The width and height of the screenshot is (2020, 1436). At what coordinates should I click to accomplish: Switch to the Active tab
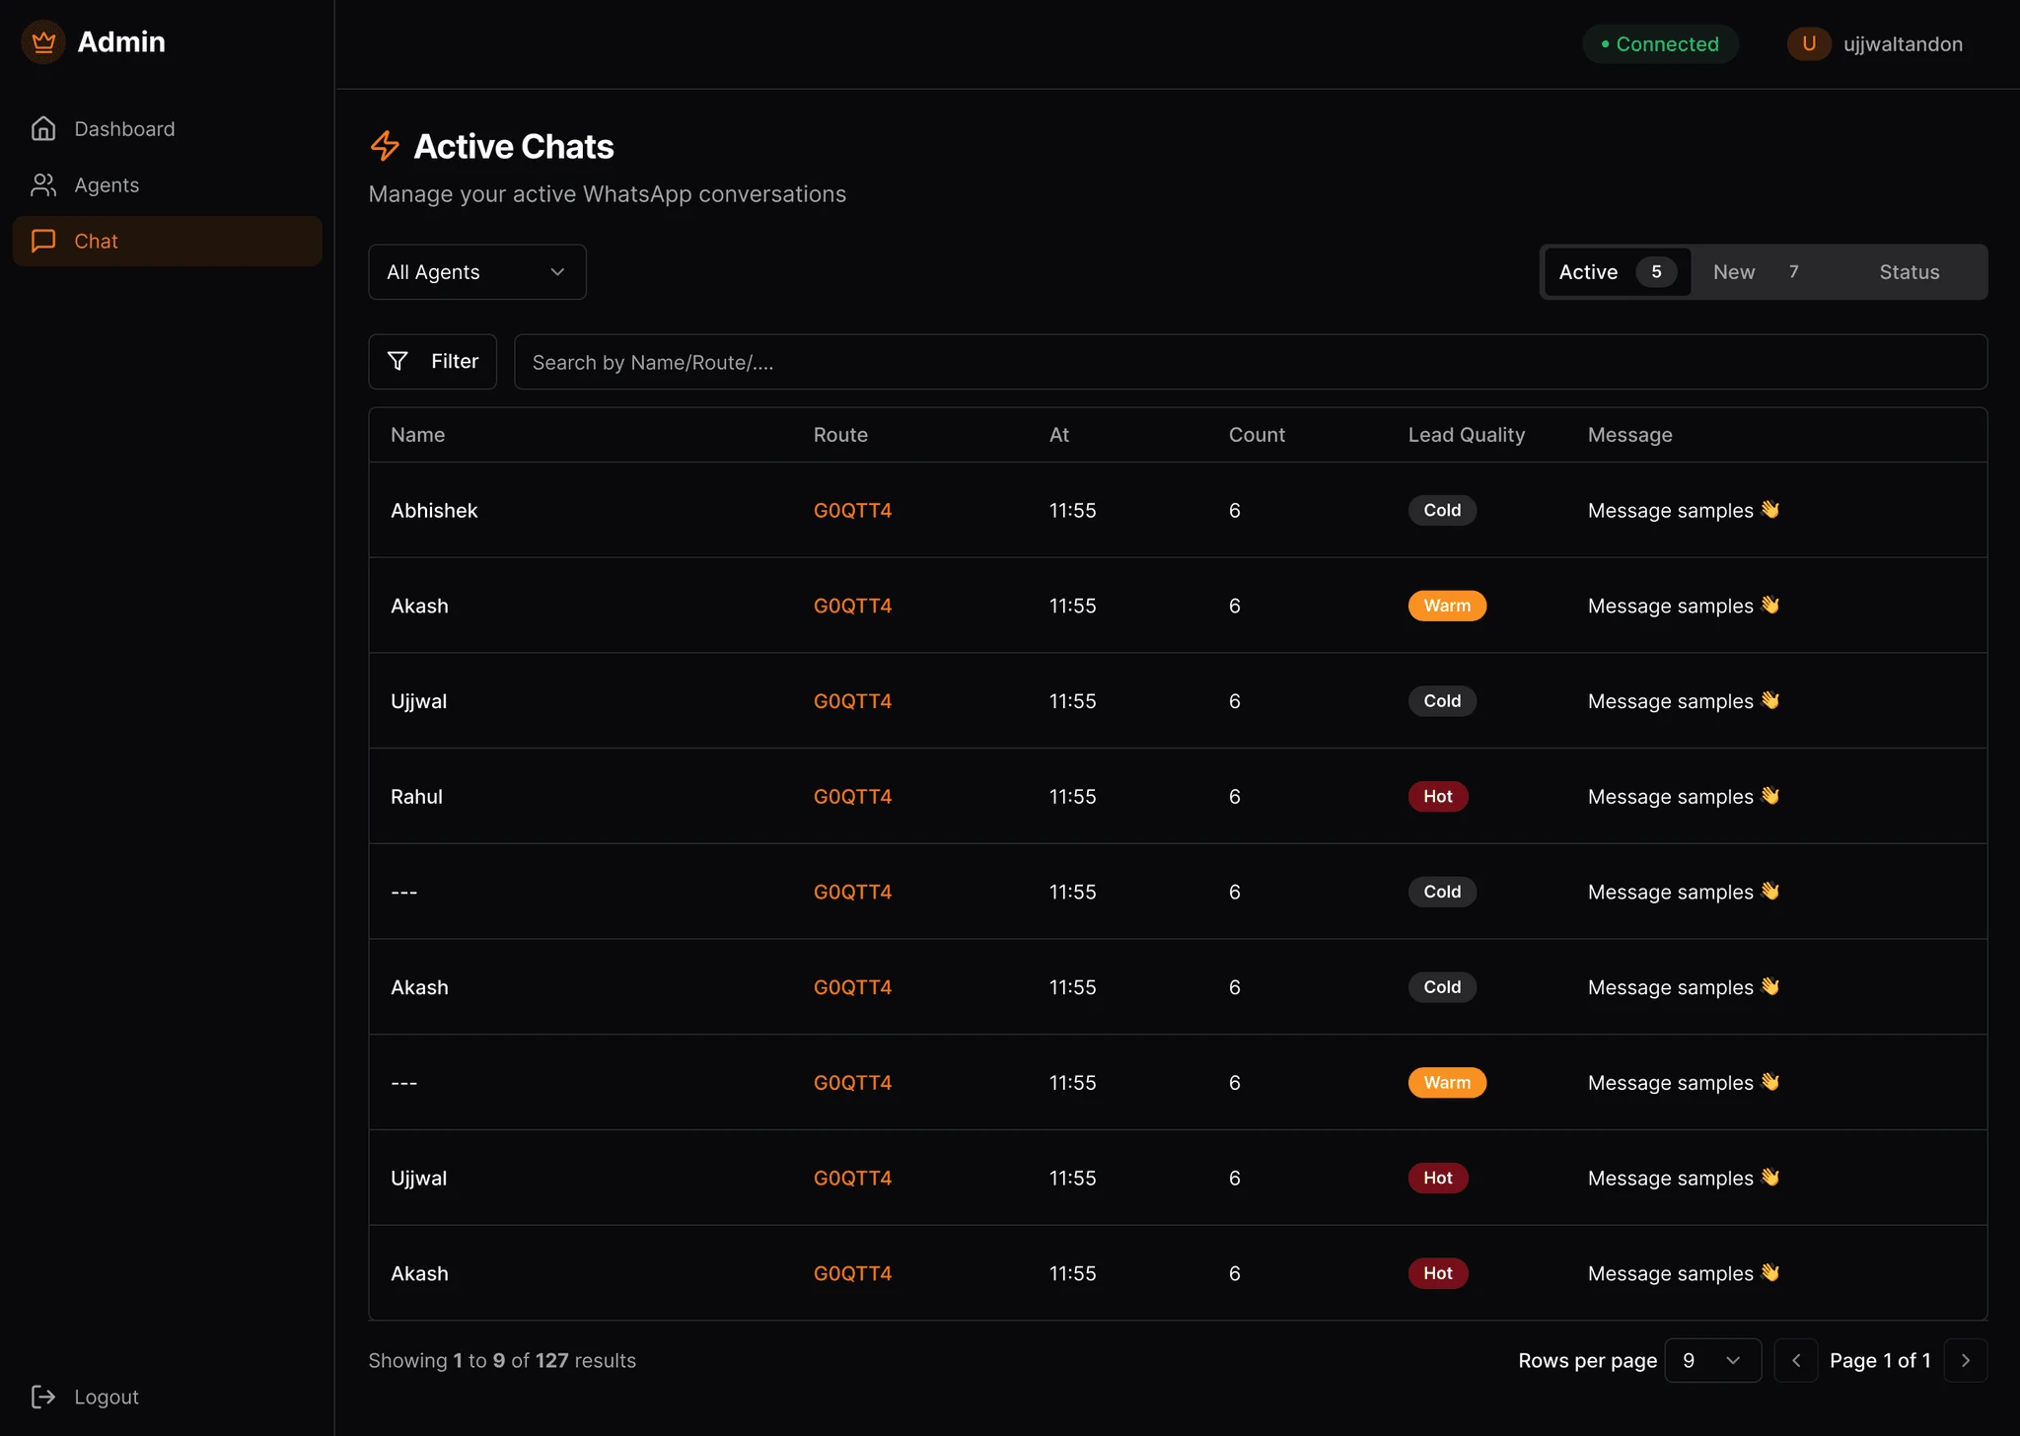[x=1617, y=272]
